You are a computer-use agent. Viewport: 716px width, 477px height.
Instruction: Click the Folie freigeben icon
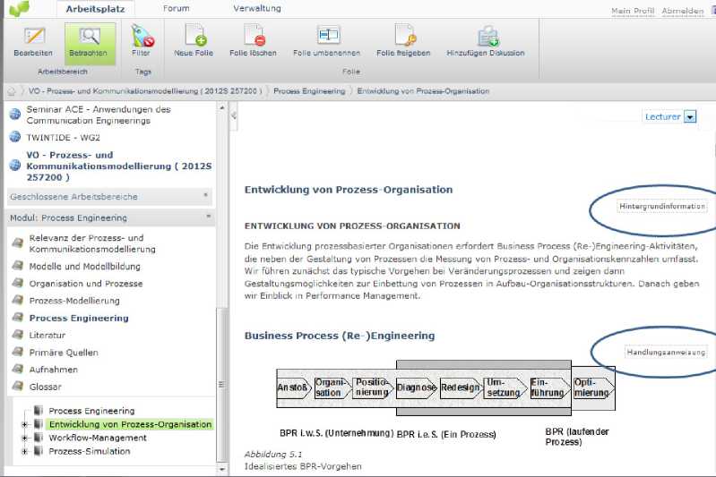pyautogui.click(x=403, y=36)
